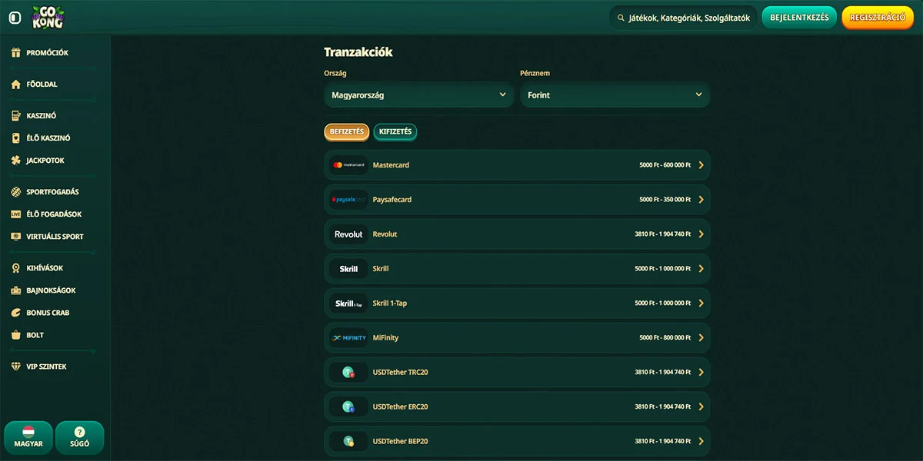Expand the Skrill 1-Tap row arrow
923x461 pixels.
tap(701, 303)
